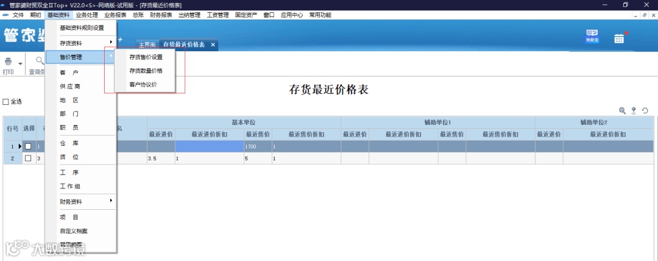Click the magnifier query conditions icon
This screenshot has height=261, width=658.
click(40, 62)
